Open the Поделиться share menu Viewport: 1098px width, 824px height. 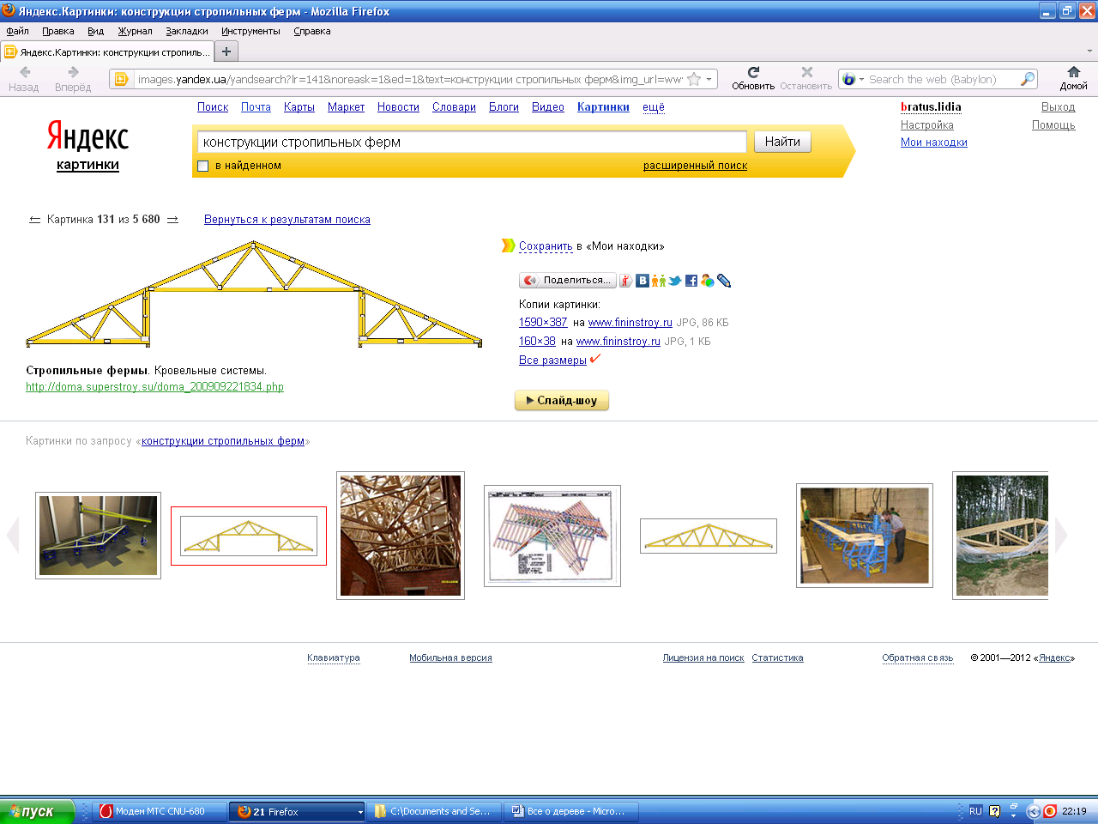click(x=567, y=281)
